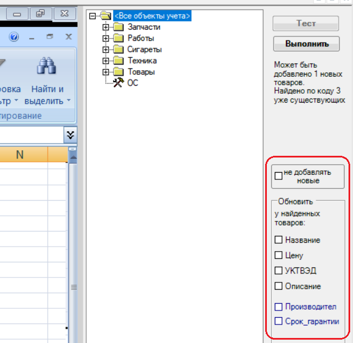Viewport: 353px width, 343px height.
Task: Toggle the УКТВЭД checkbox
Action: pyautogui.click(x=279, y=271)
